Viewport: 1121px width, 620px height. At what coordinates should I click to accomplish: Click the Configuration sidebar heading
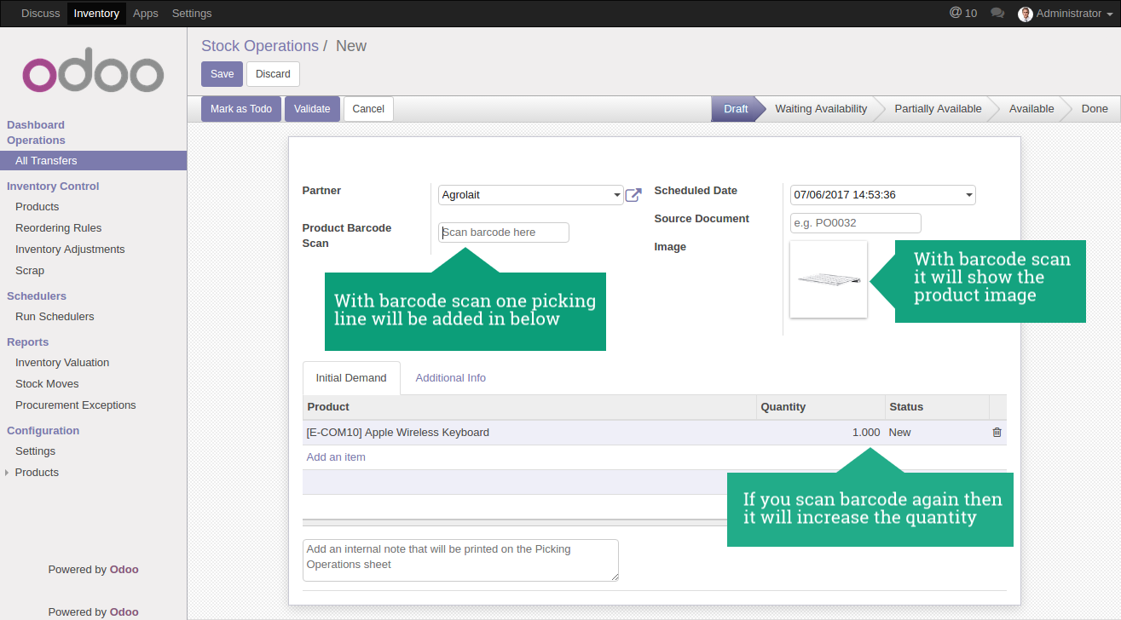coord(43,431)
